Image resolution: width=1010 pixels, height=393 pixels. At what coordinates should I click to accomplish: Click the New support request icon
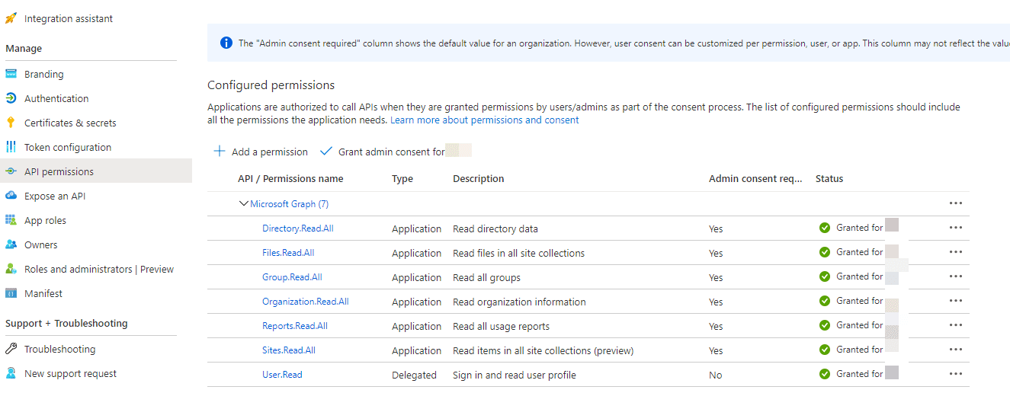point(11,373)
